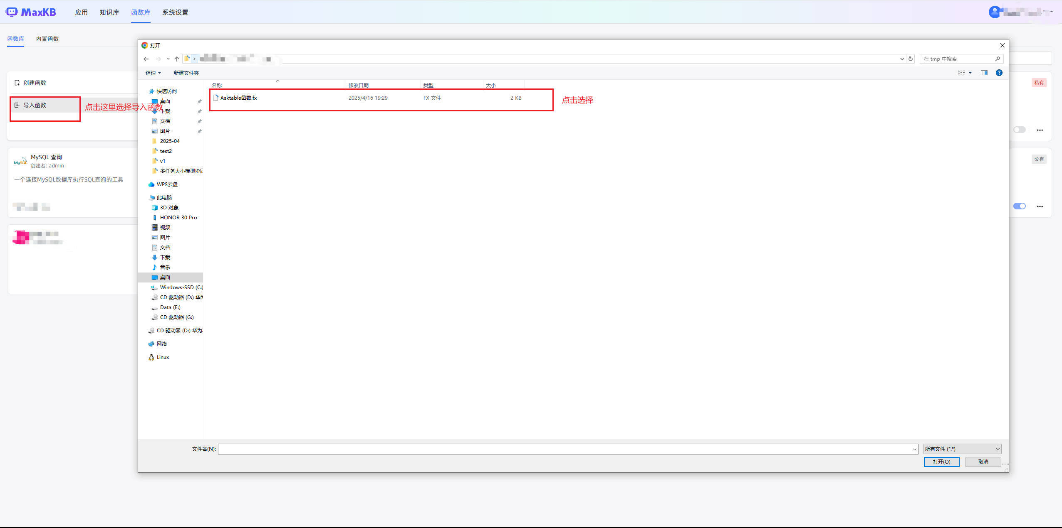Click the 取消 button
This screenshot has width=1062, height=528.
coord(983,462)
